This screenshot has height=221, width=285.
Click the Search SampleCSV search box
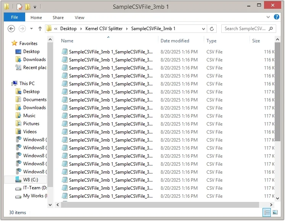pyautogui.click(x=245, y=29)
